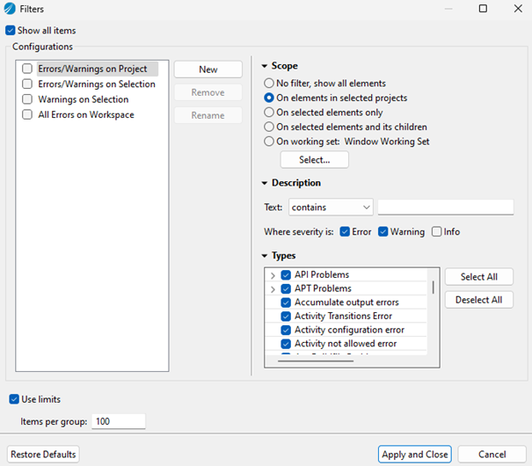Viewport: 532px width, 466px height.
Task: Enable Info severity checkbox
Action: click(x=437, y=231)
